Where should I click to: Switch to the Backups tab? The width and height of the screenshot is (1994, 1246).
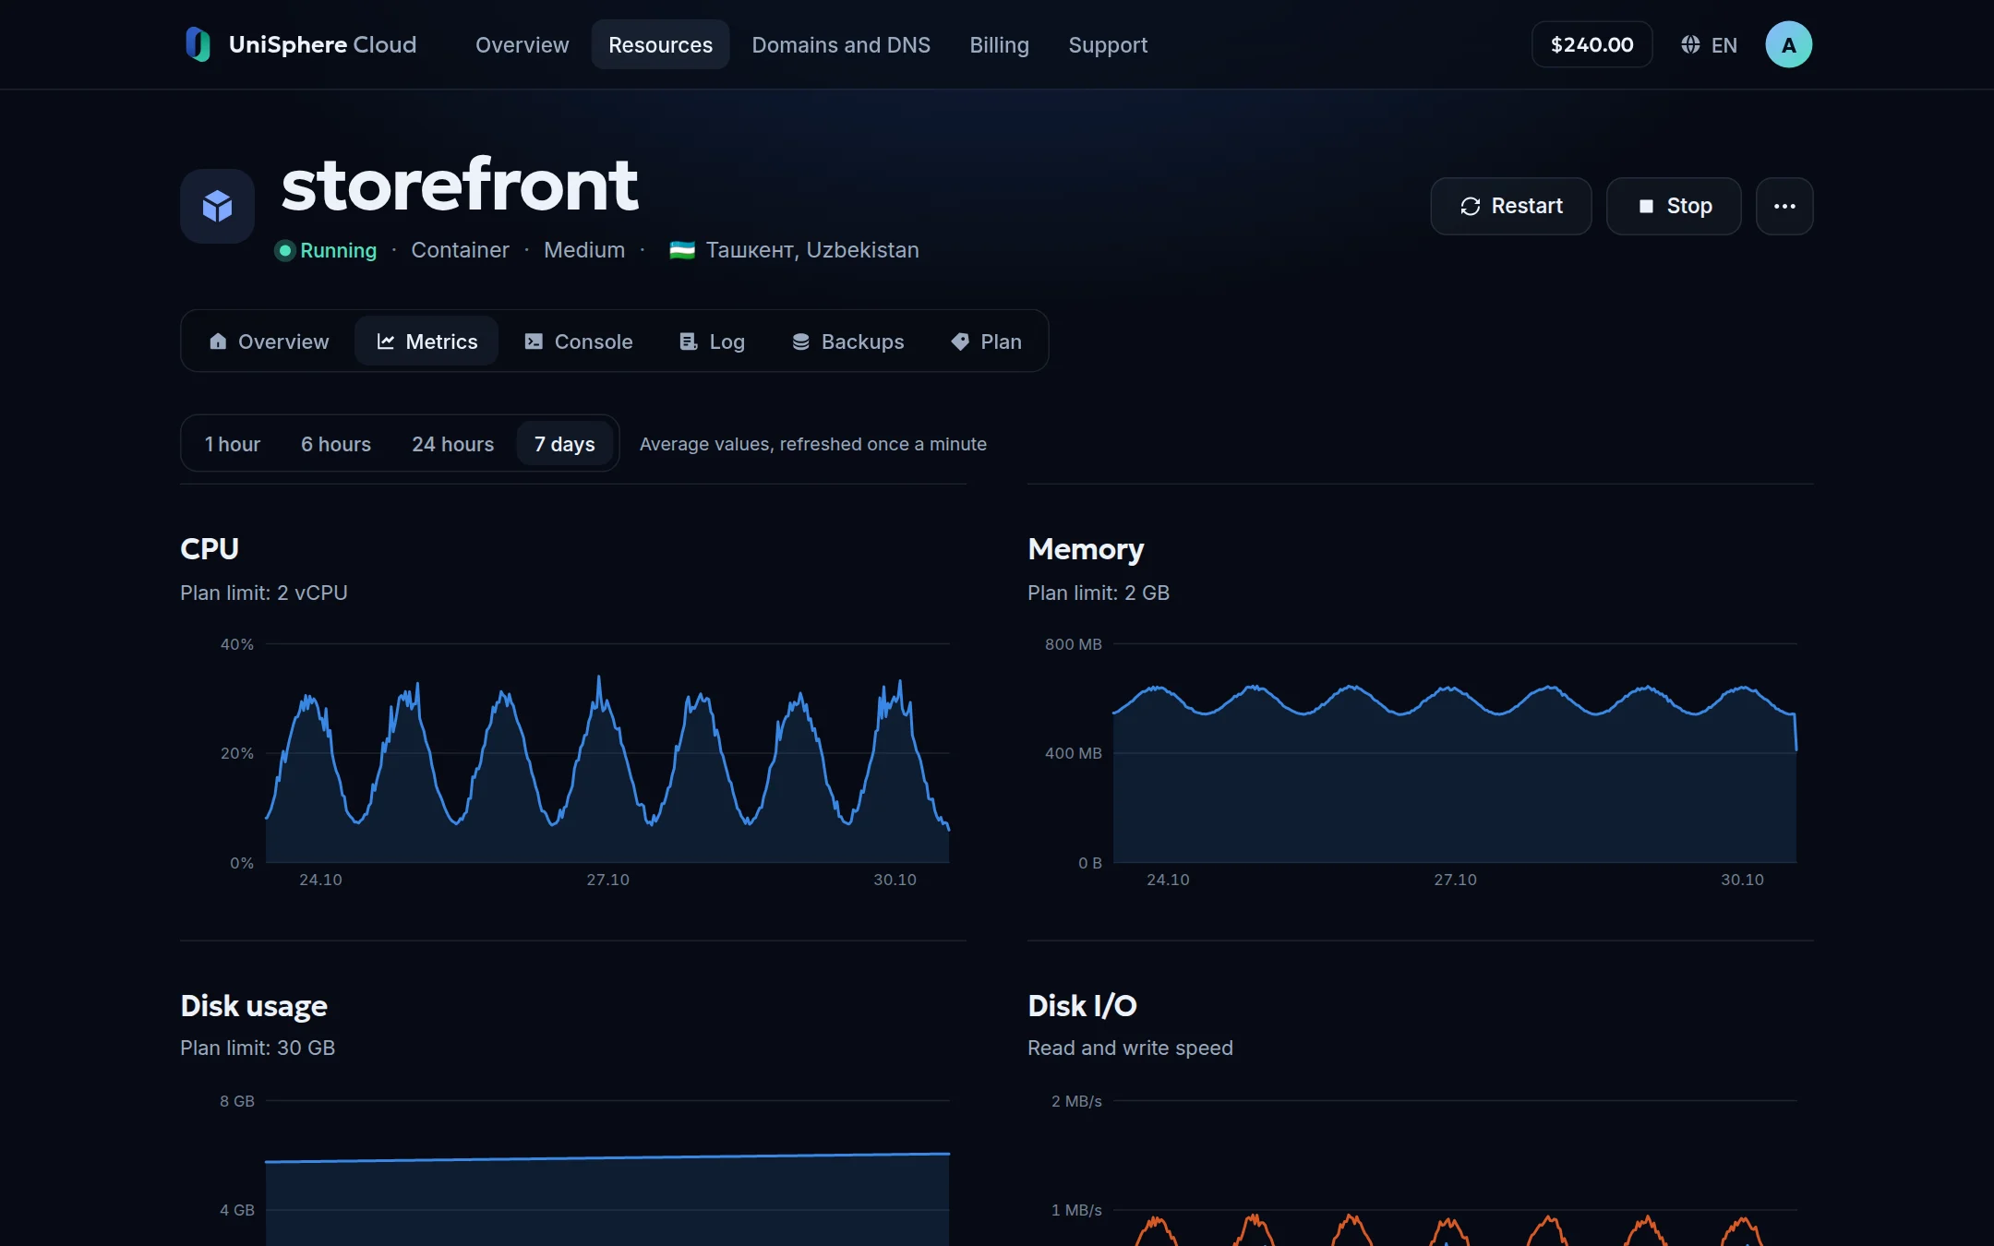(847, 341)
